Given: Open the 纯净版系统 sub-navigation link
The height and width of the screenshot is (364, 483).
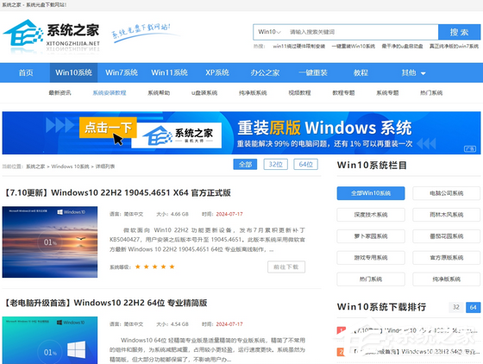Looking at the screenshot, I should point(253,92).
